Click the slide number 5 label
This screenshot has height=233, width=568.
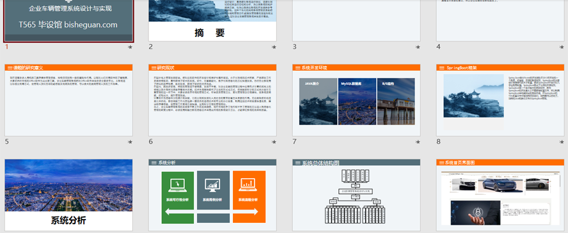pos(7,142)
